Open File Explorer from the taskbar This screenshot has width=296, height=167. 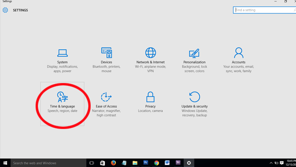[135, 163]
